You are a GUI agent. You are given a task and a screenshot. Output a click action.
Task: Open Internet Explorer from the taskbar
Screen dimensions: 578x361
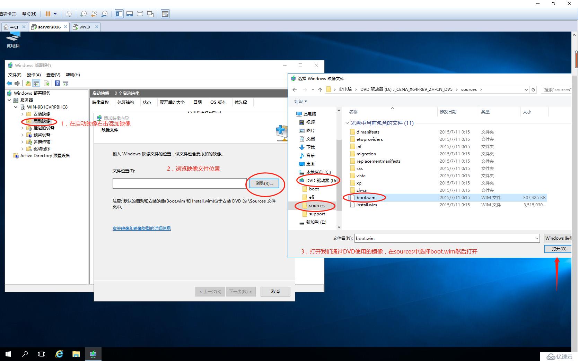point(59,354)
